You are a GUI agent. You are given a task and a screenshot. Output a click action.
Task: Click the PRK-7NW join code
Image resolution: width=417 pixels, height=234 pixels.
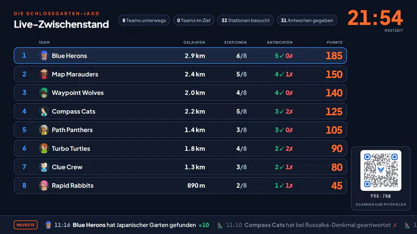click(x=381, y=197)
